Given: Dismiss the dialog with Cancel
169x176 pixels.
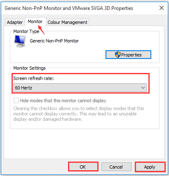Looking at the screenshot, I should click(x=116, y=167).
